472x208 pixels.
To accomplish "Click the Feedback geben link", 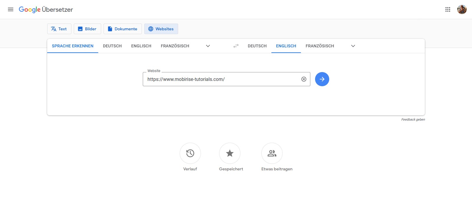I will [x=413, y=119].
